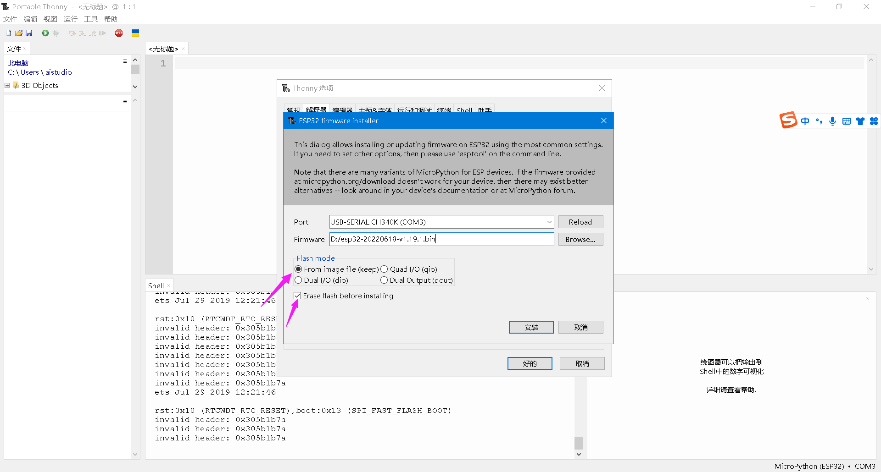Click into the Firmware path input field

click(x=441, y=239)
